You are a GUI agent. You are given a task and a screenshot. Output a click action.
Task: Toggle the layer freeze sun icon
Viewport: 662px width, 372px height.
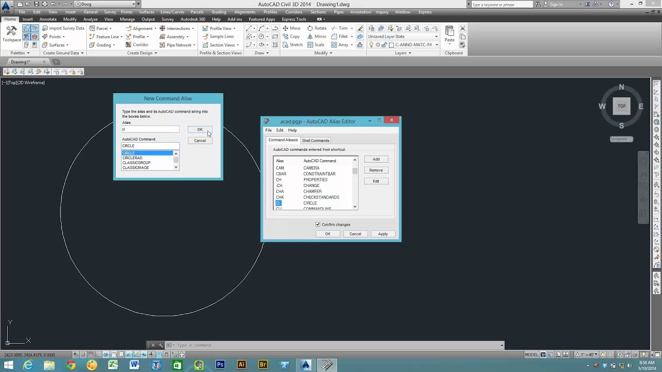point(378,45)
